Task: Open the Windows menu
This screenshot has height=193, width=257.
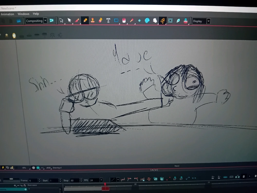Action: pyautogui.click(x=23, y=14)
